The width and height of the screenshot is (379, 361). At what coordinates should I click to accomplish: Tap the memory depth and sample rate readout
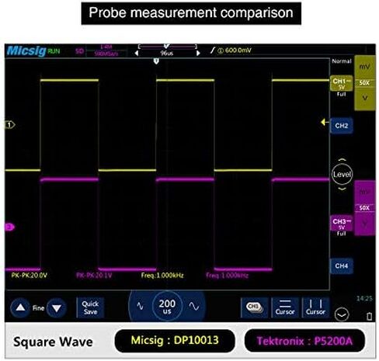[106, 50]
